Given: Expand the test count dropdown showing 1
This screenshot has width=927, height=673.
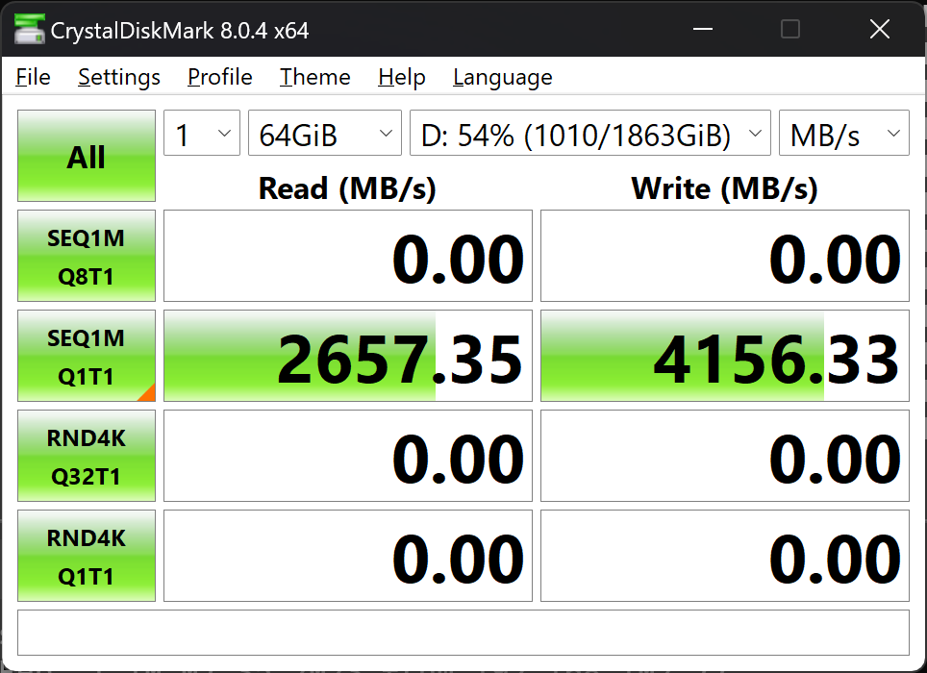Looking at the screenshot, I should 202,133.
